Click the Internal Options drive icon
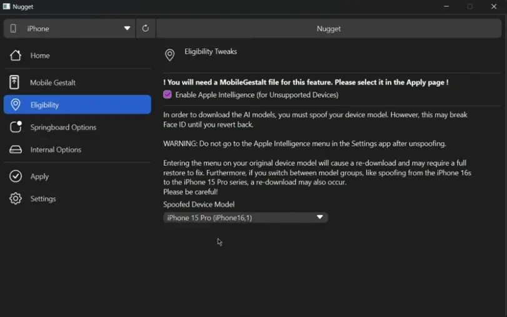 [16, 149]
